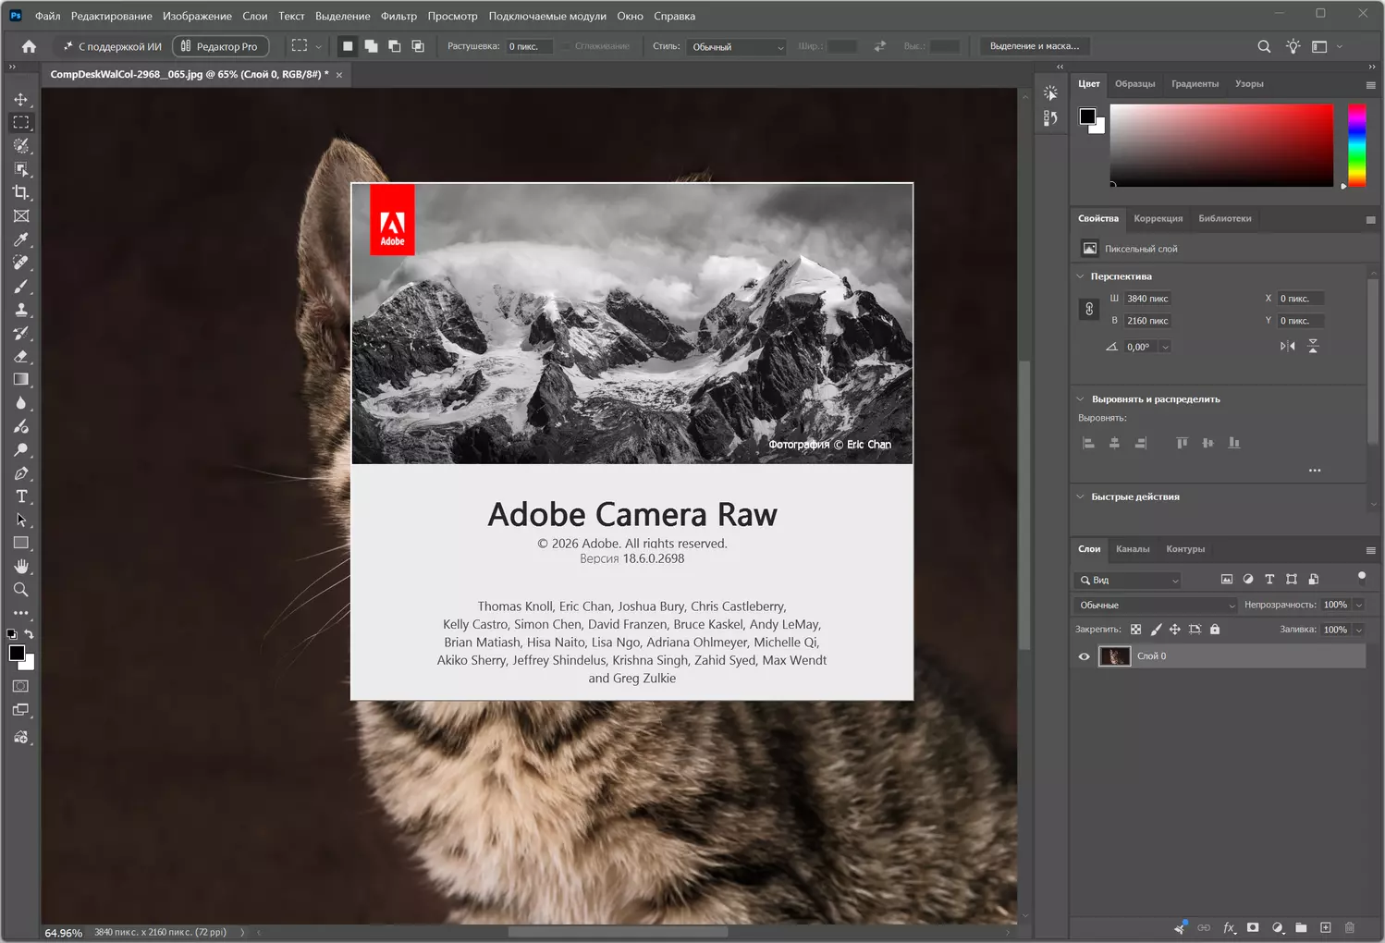Select the Eyedropper tool

[20, 239]
